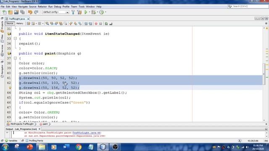
Task: Toggle Bookmark icon in editor toolbar
Action: tap(80, 23)
